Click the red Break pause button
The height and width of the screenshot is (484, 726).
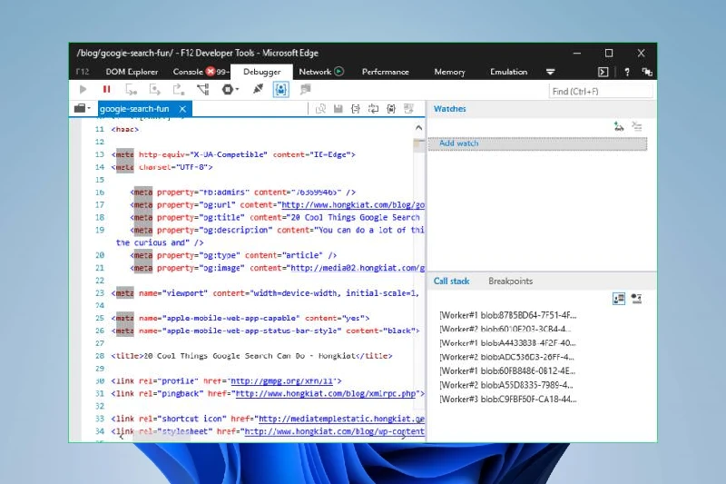(106, 89)
